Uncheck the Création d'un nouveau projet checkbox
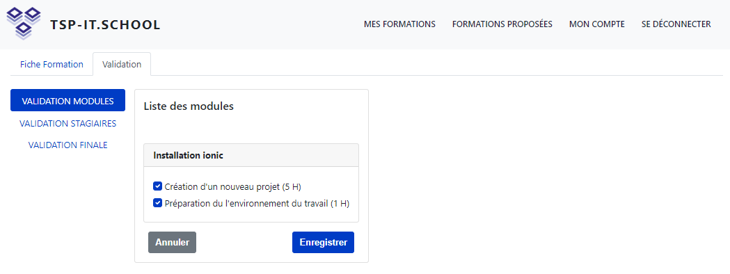 pos(157,186)
